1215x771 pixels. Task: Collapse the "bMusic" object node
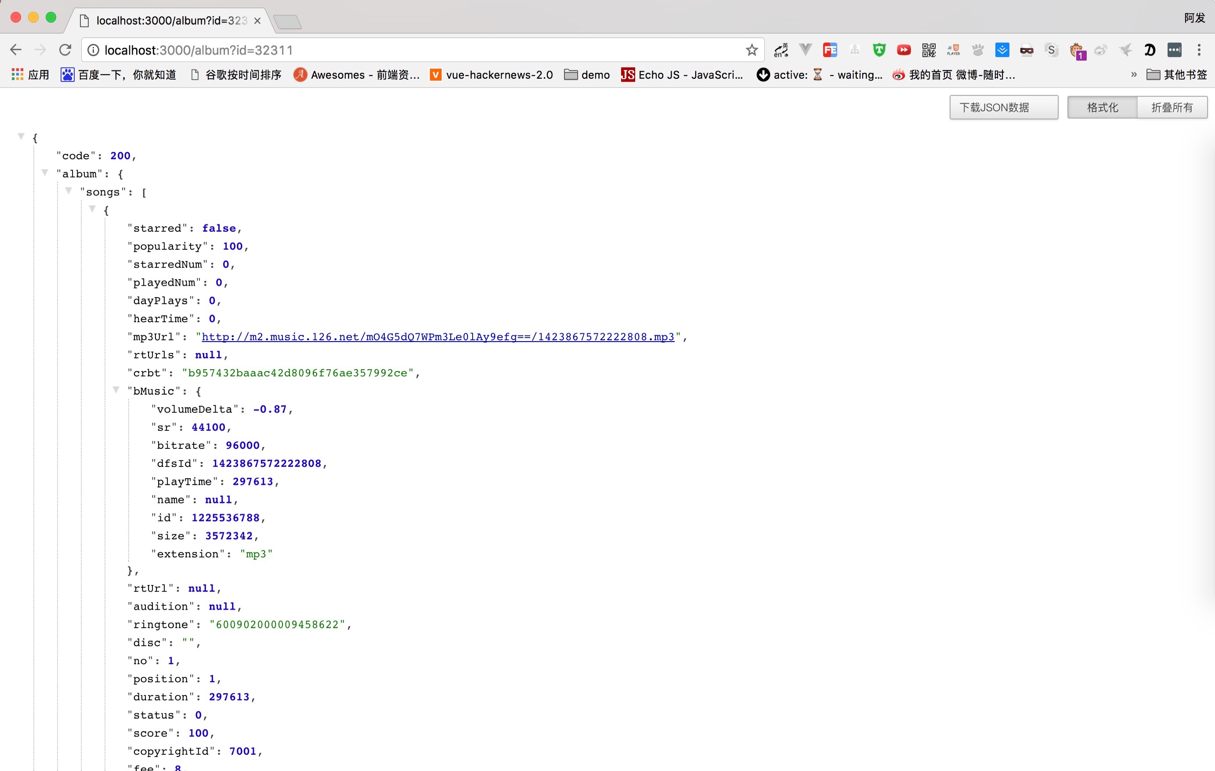coord(116,390)
